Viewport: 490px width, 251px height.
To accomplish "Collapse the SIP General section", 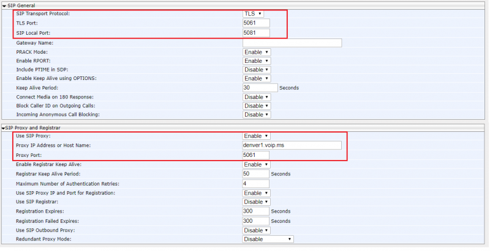I will (4, 5).
